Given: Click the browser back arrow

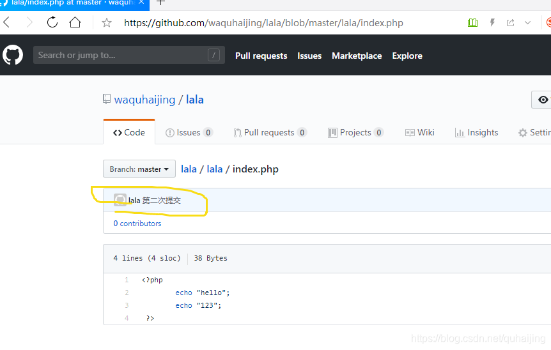Looking at the screenshot, I should pyautogui.click(x=6, y=22).
